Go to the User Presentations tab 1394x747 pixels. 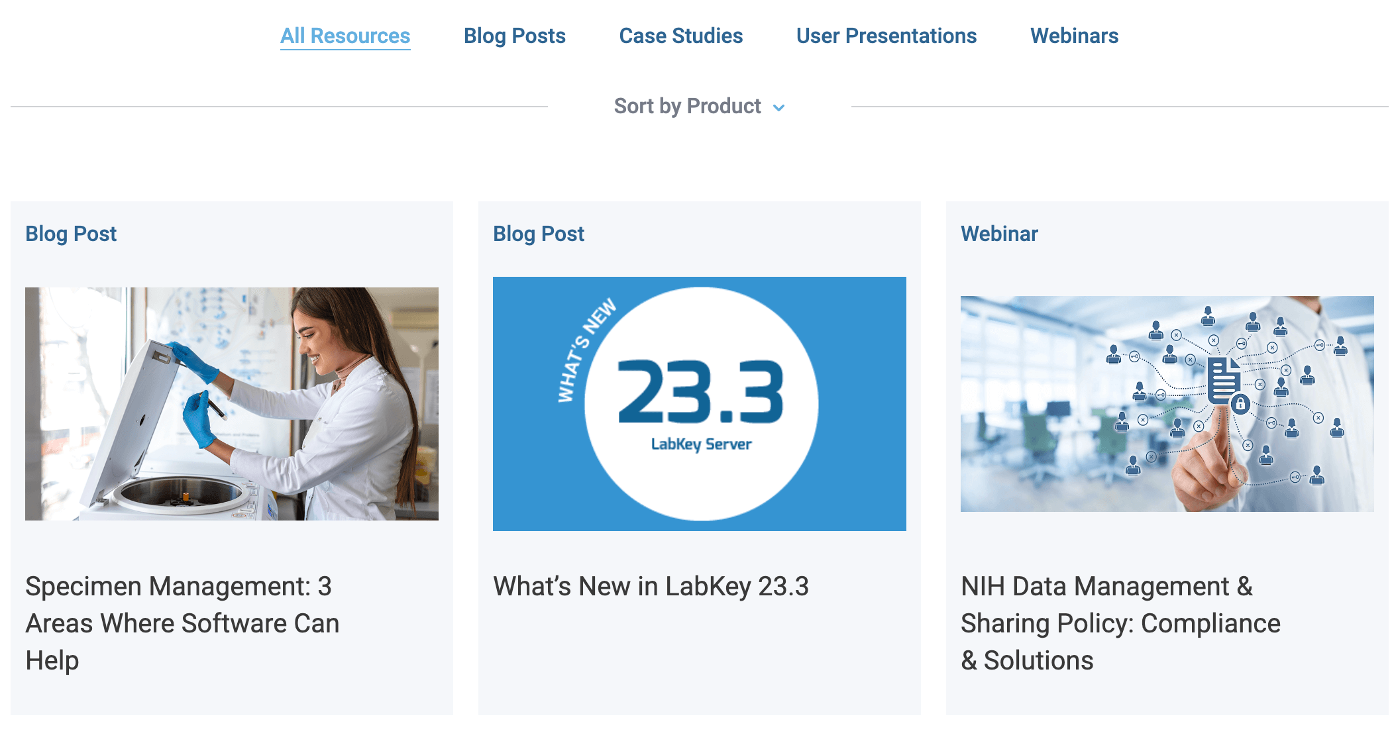[886, 36]
